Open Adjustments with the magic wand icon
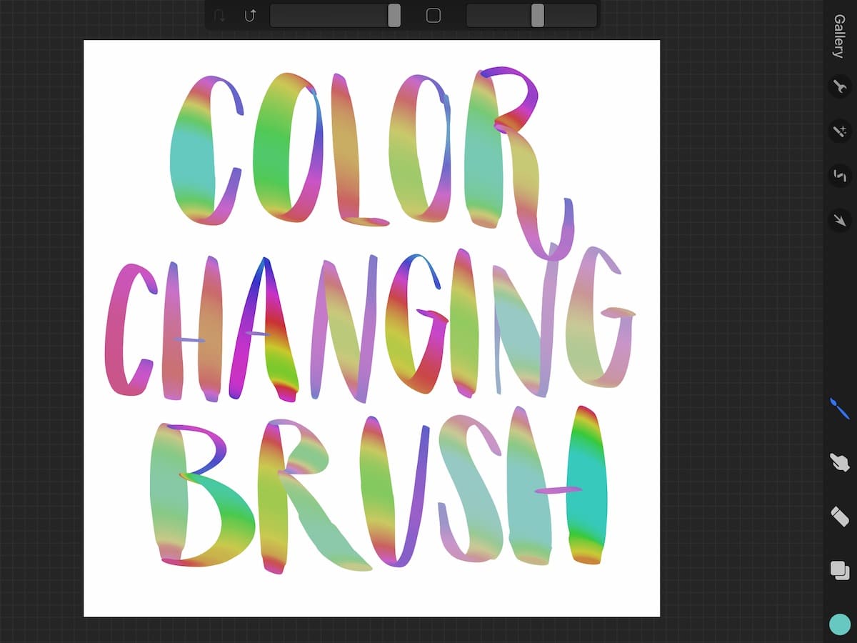Viewport: 857px width, 643px height. 840,131
